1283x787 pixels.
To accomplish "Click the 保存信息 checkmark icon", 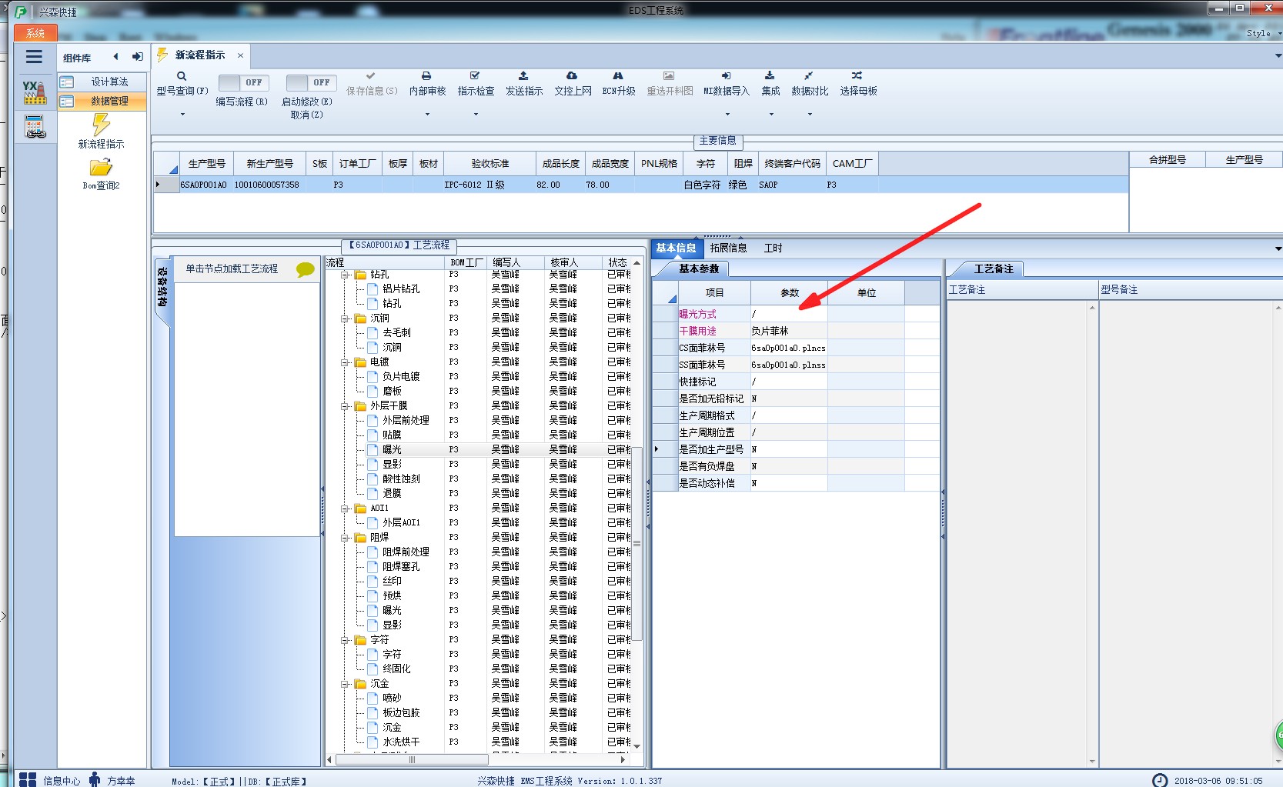I will 371,76.
